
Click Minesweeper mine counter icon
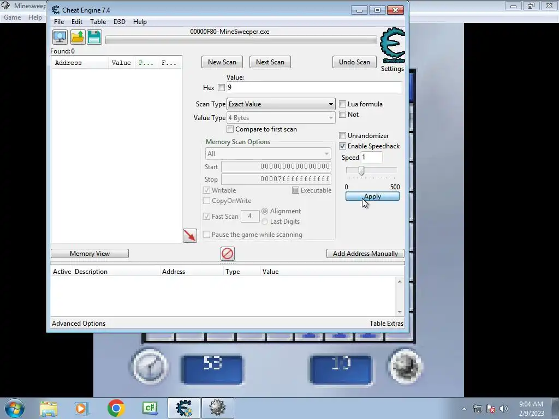(405, 367)
